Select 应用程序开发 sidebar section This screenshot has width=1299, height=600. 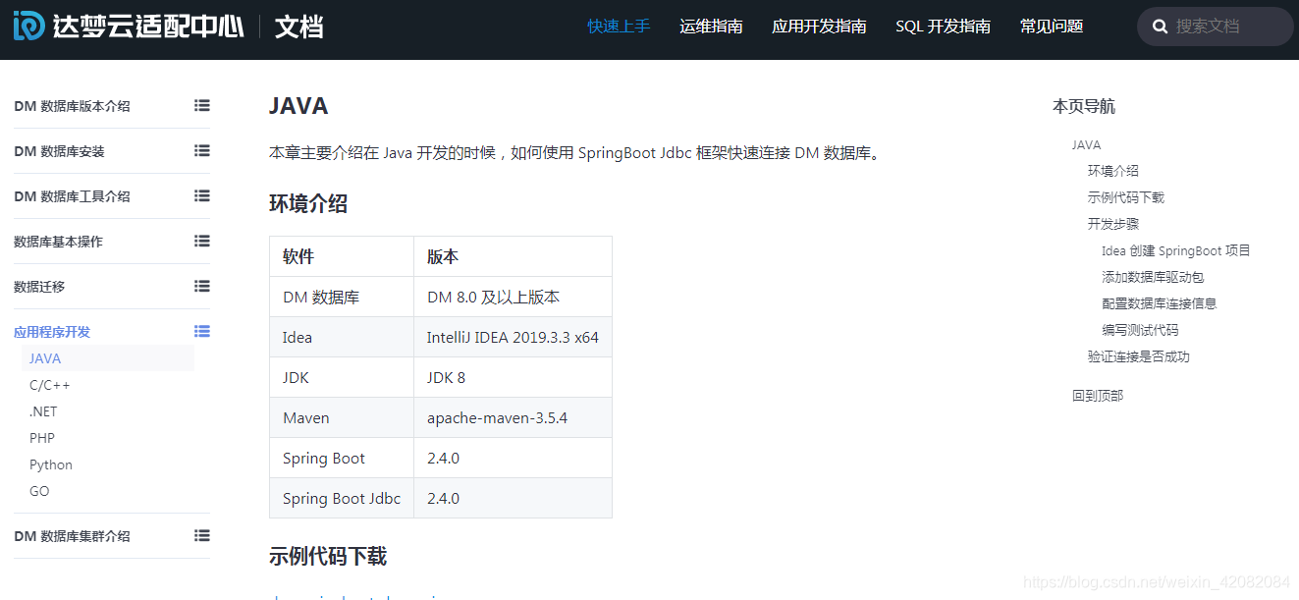(52, 332)
